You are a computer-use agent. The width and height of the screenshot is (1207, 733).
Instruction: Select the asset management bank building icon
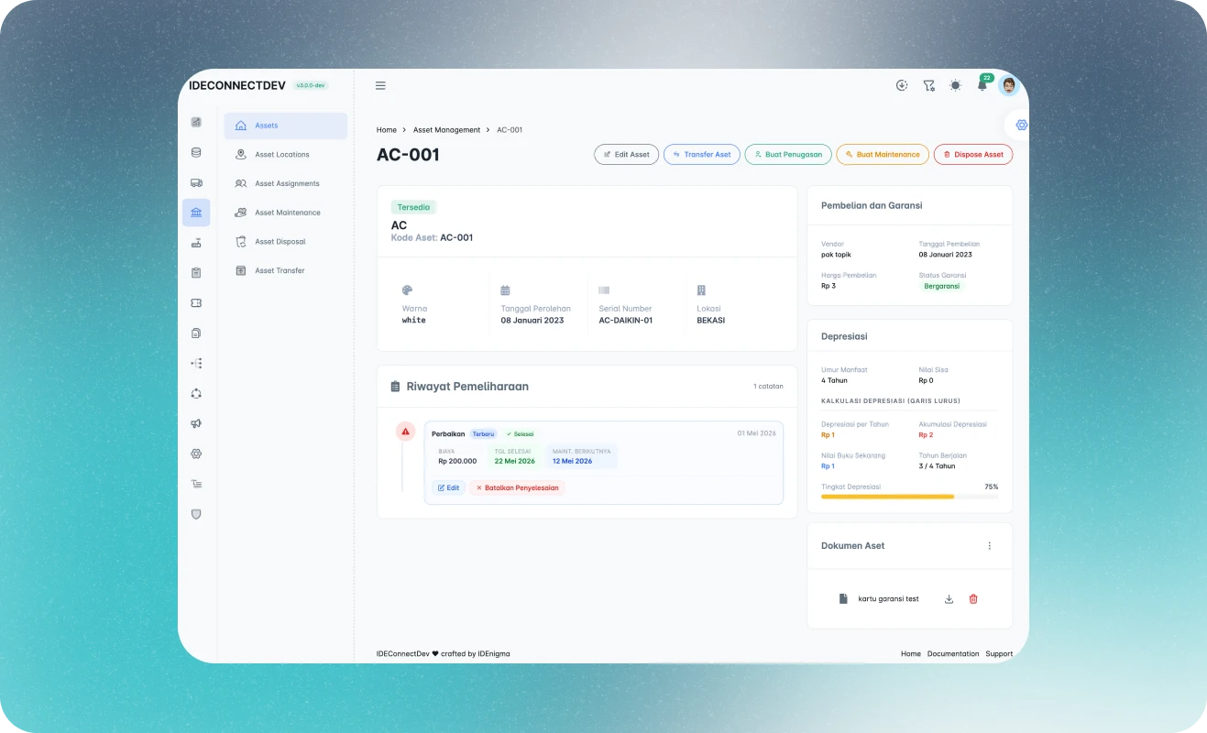pos(196,213)
